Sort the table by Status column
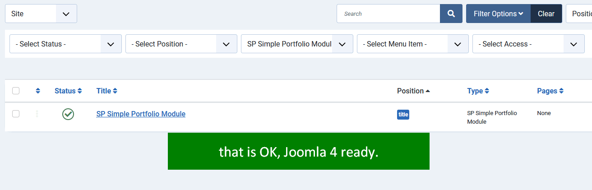592x190 pixels. (68, 91)
